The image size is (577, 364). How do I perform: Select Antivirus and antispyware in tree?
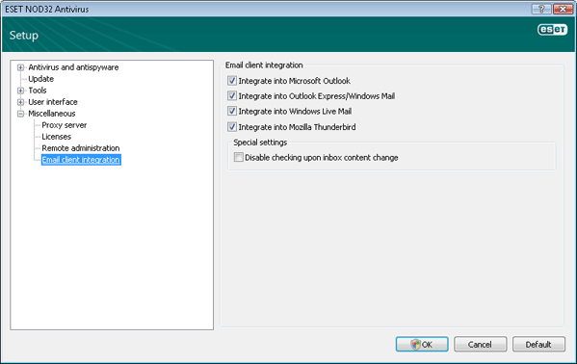[x=73, y=67]
